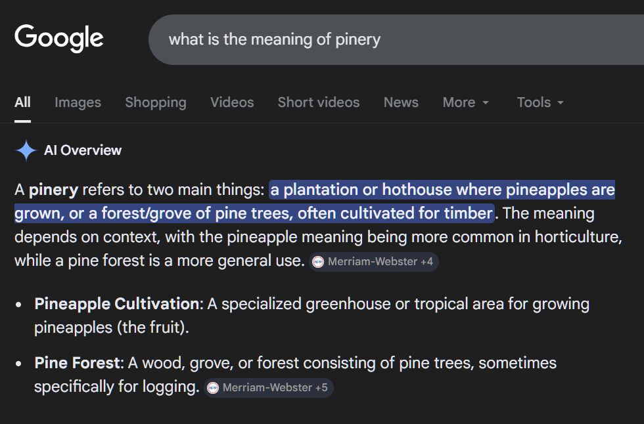Image resolution: width=644 pixels, height=424 pixels.
Task: Focus the search box containing the pinery query
Action: pos(394,39)
